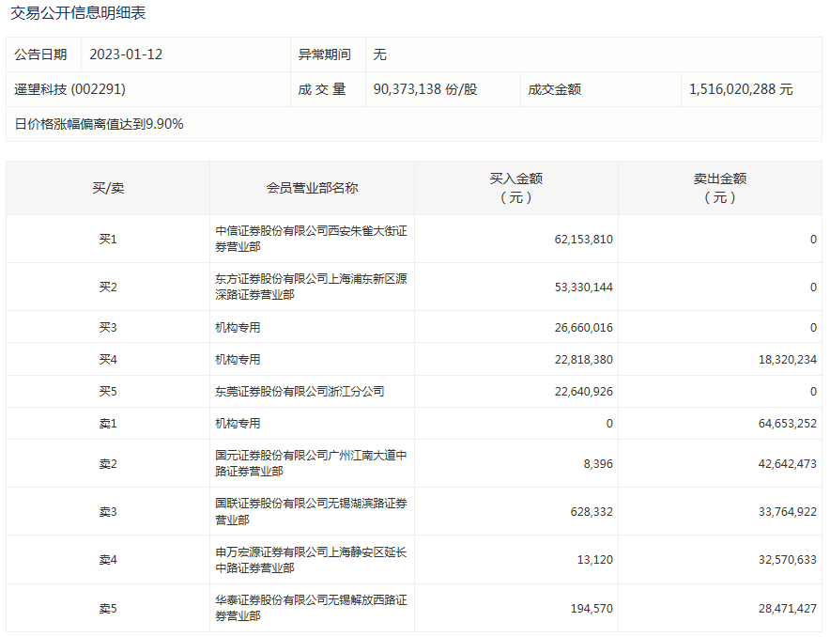This screenshot has width=830, height=637.
Task: Select amount 1,516,020,288 元
Action: pos(741,89)
